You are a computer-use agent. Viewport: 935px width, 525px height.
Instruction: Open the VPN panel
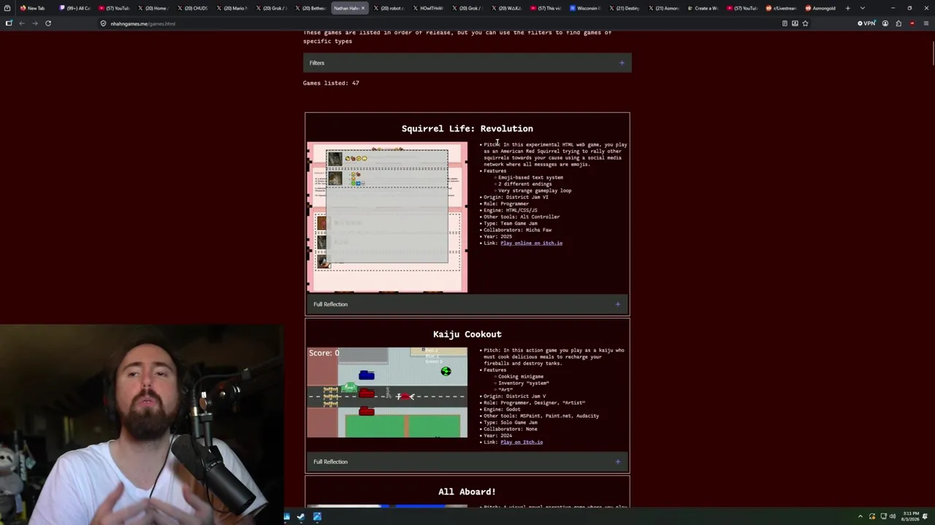(x=866, y=23)
